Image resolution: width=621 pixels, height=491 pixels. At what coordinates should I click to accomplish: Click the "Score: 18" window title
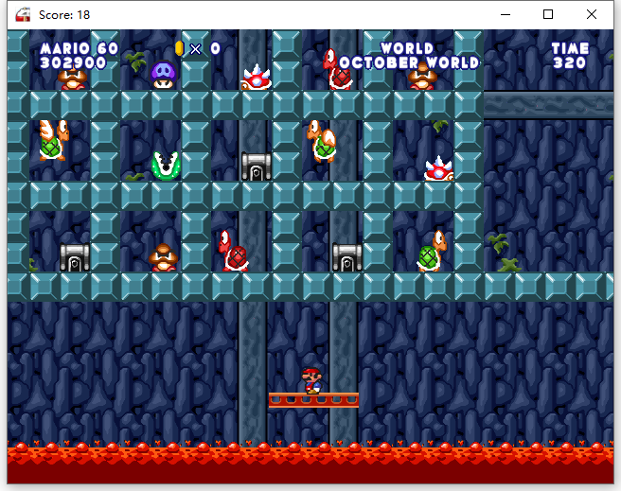(64, 15)
